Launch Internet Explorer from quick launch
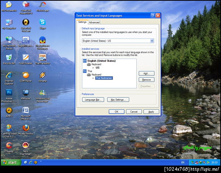This screenshot has height=173, width=221. click(x=31, y=162)
